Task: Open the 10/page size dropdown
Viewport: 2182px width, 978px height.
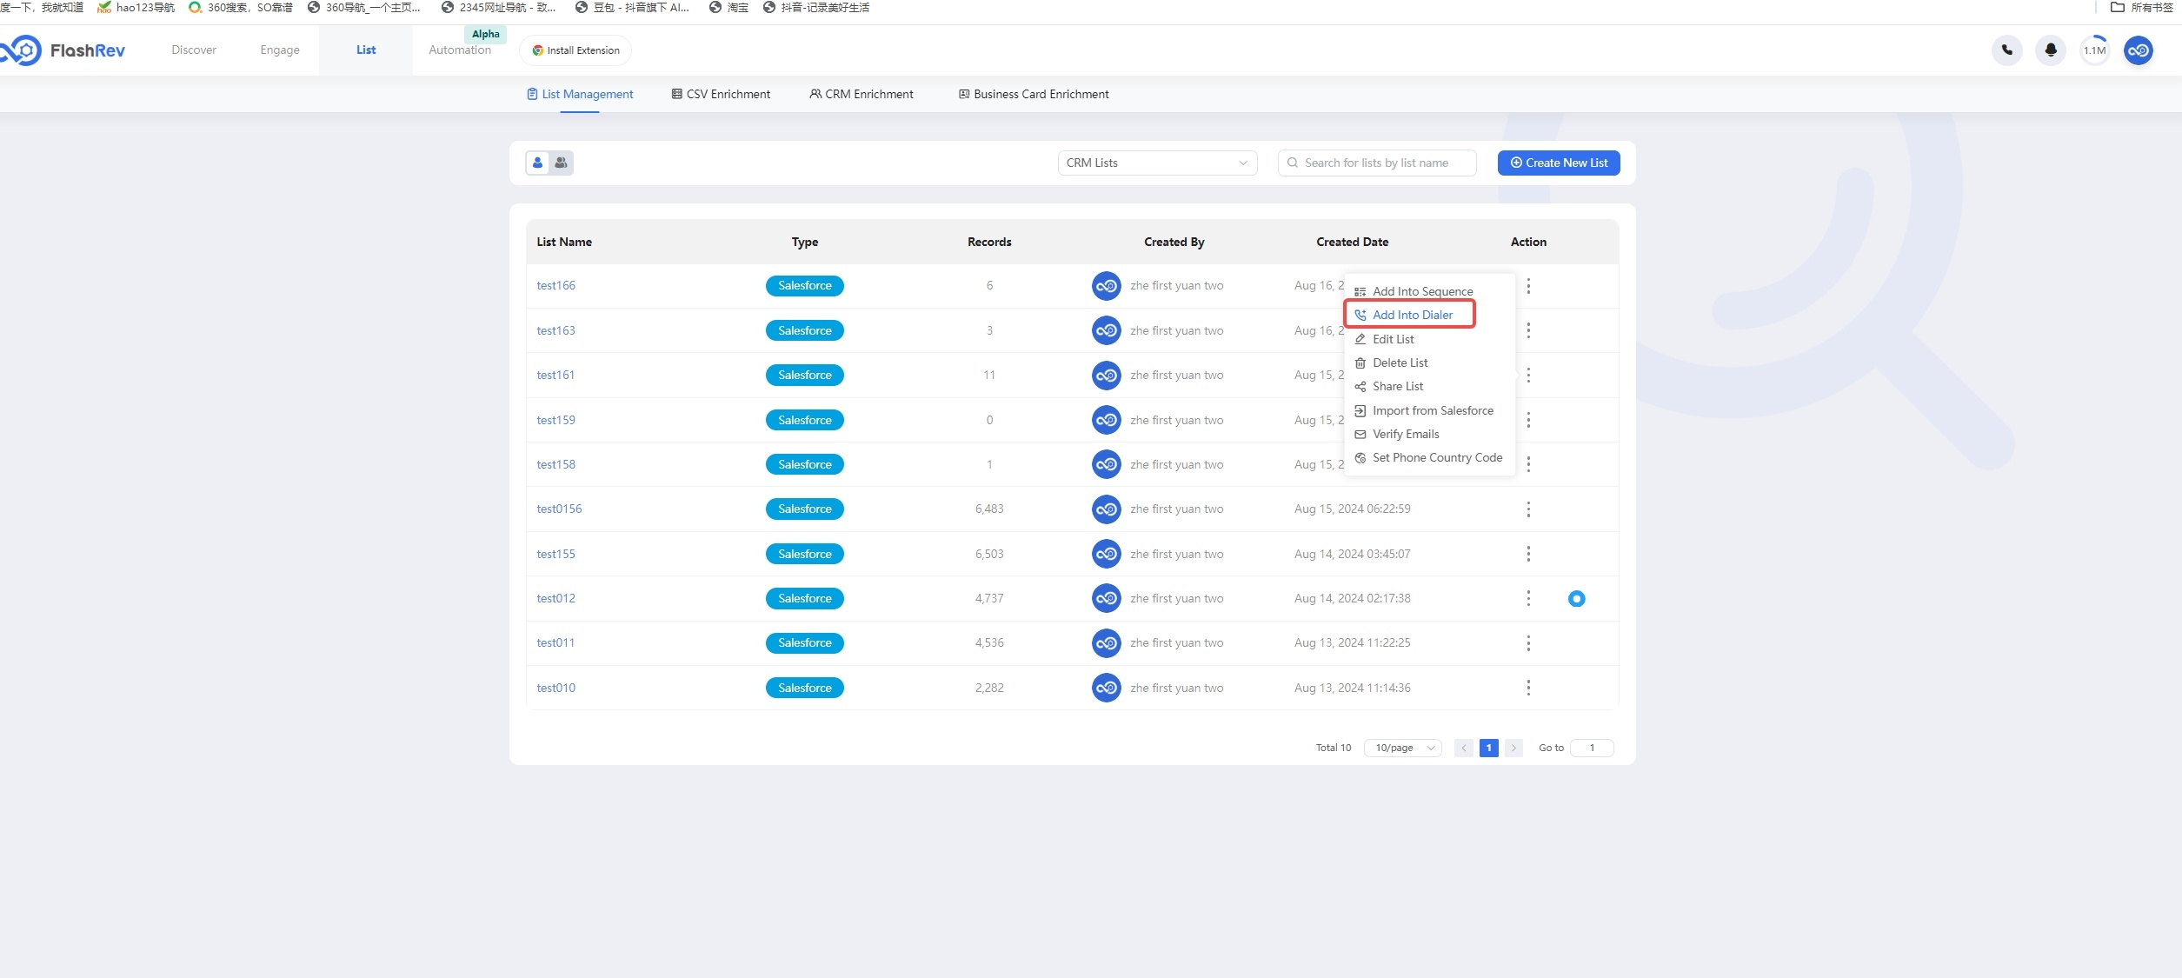Action: 1403,748
